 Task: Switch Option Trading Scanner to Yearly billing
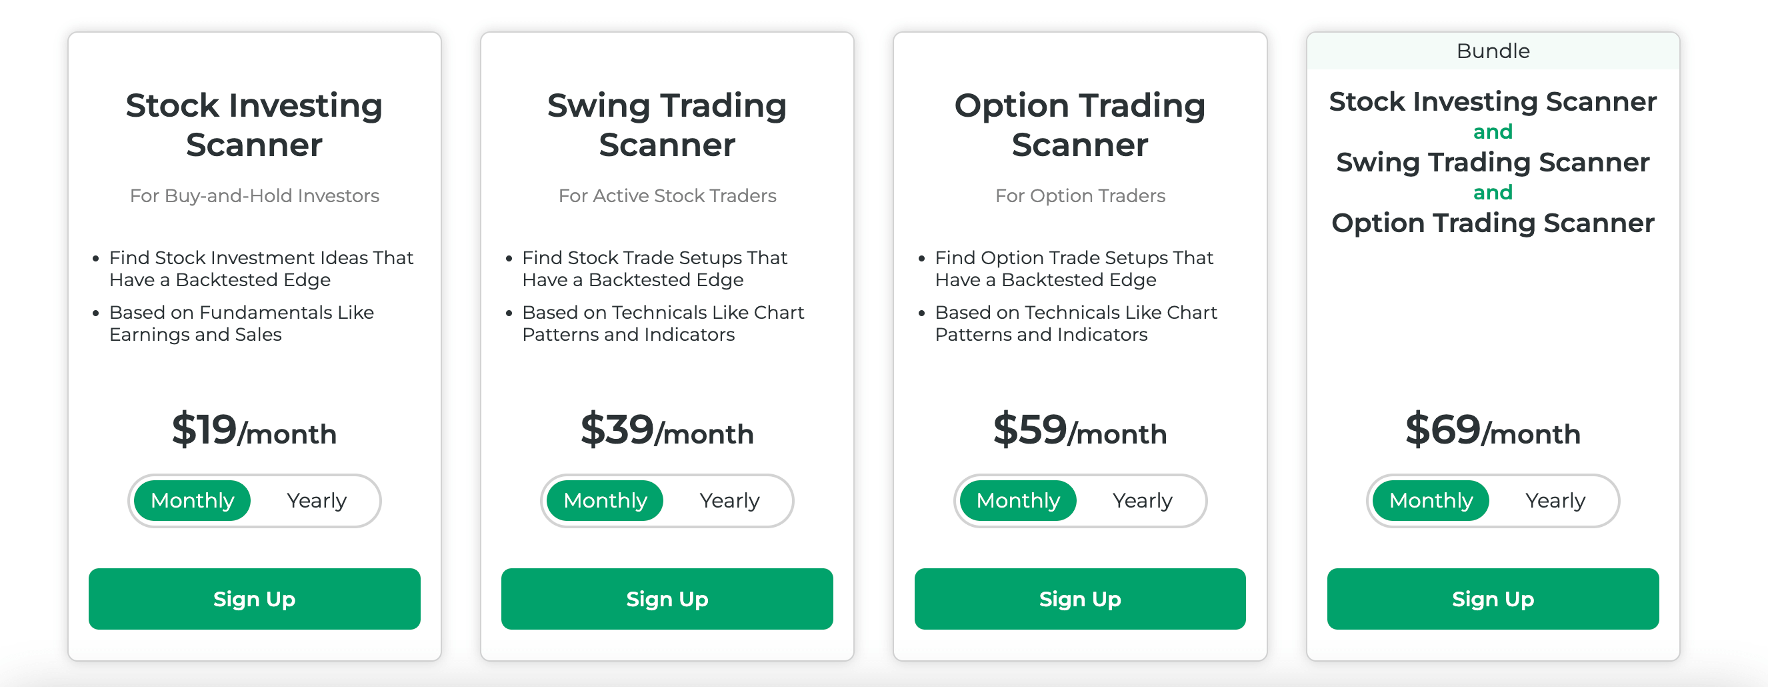(1143, 501)
